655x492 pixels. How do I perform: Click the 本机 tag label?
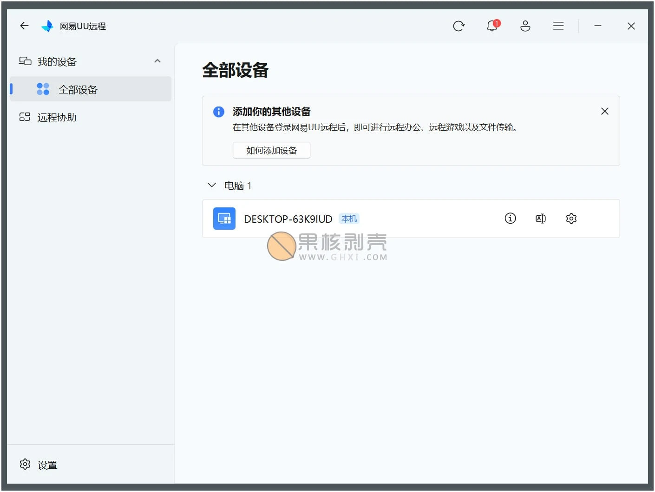click(349, 218)
